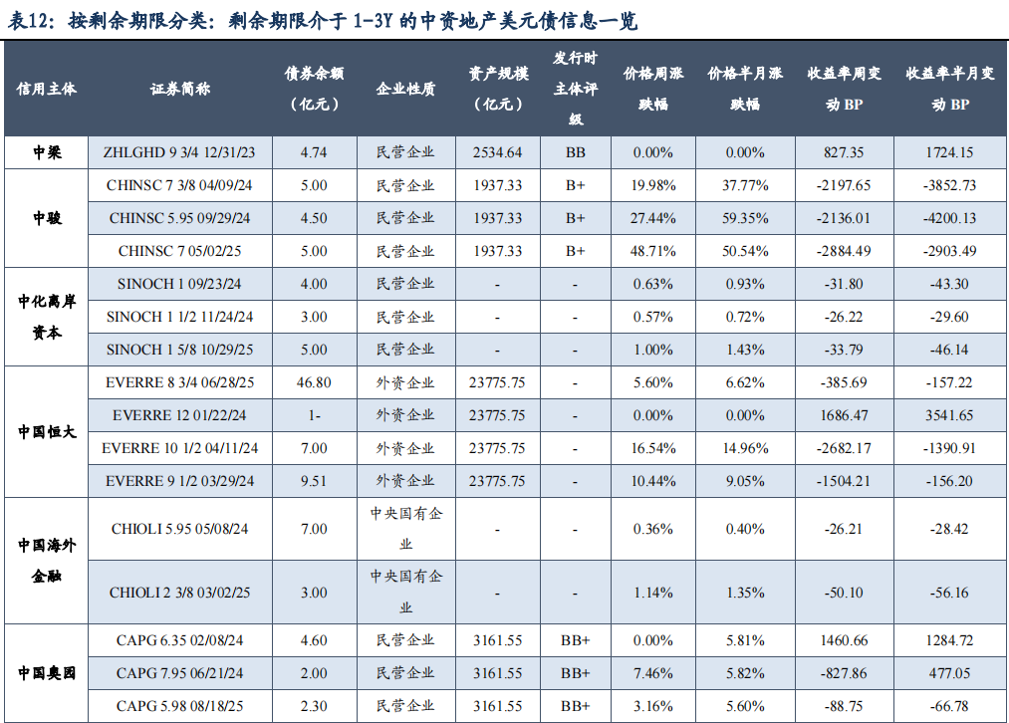
Task: Click the 中梁 issuer cell
Action: point(47,152)
